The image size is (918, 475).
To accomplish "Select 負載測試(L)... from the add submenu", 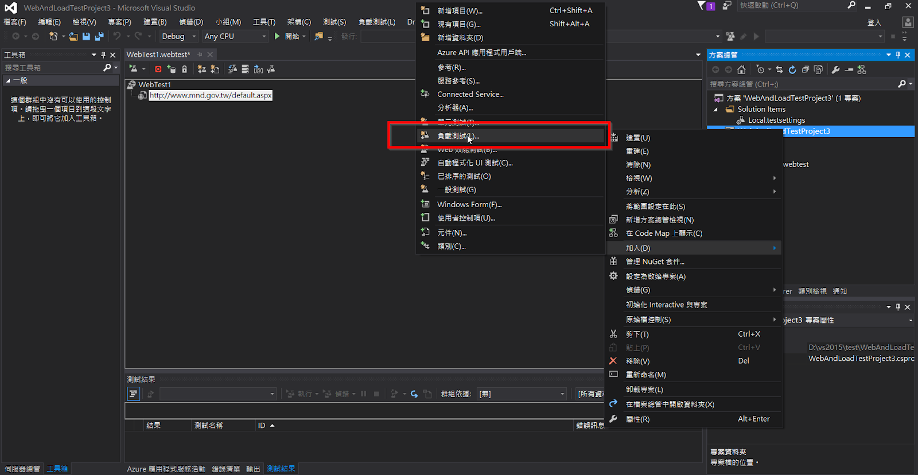I will [511, 136].
